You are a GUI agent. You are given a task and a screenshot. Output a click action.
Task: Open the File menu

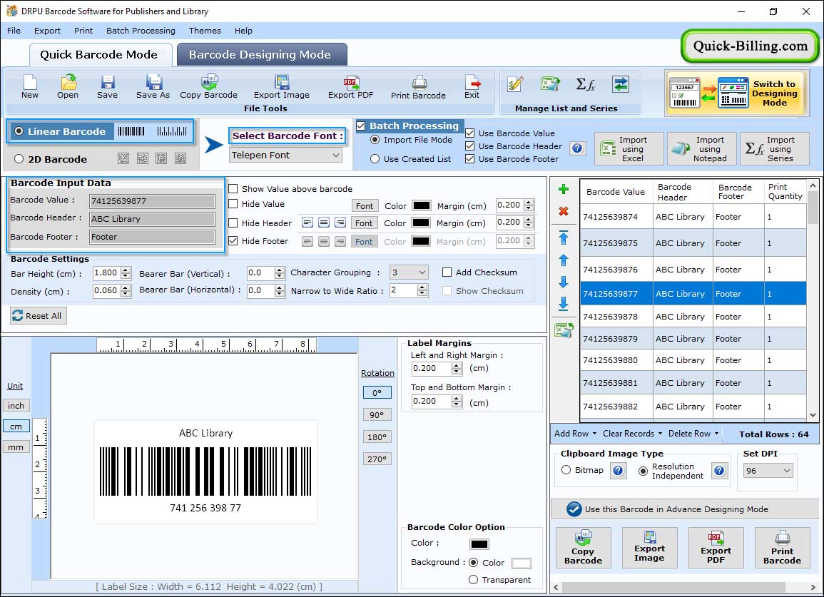(x=14, y=31)
